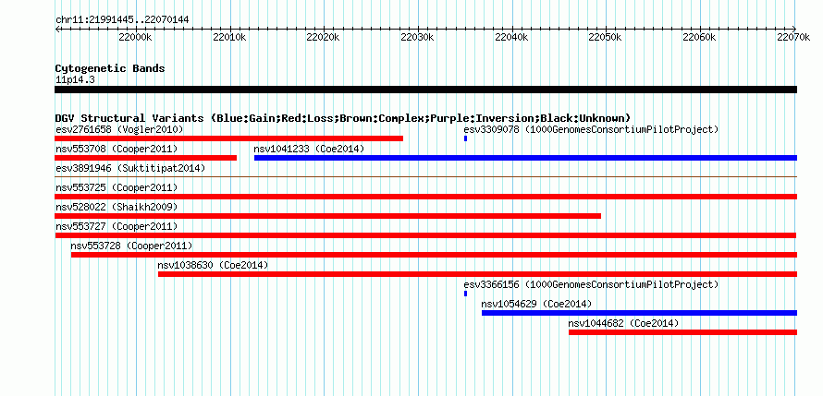This screenshot has width=823, height=396.
Task: Open the nsv1041233 (Coe2014) label
Action: [x=309, y=149]
